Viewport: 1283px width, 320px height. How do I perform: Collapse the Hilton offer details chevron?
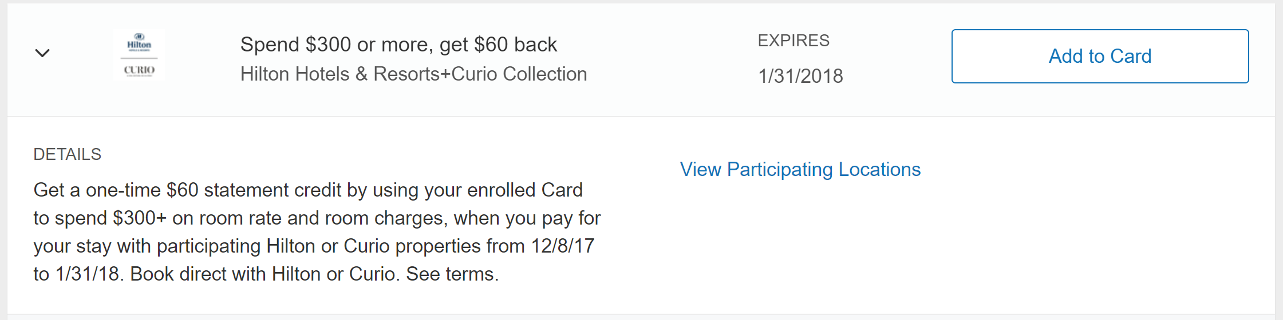42,54
